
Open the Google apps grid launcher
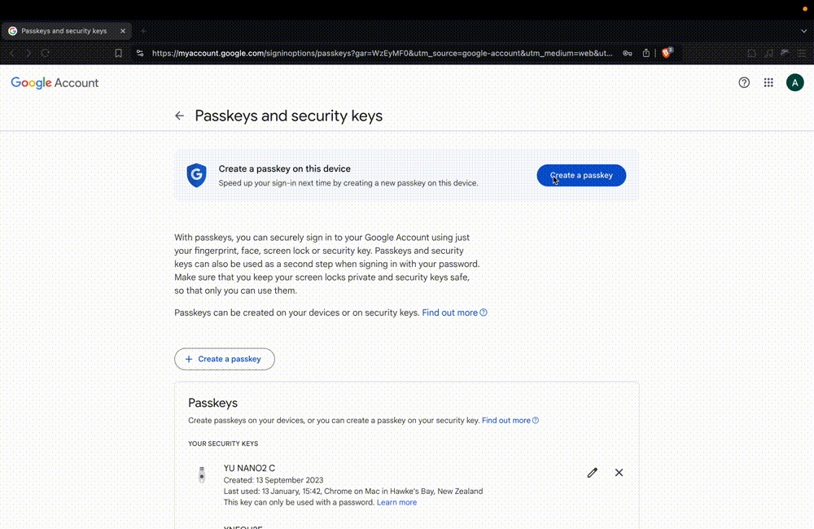coord(768,82)
